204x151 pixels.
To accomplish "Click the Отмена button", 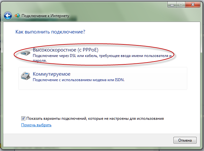I will point(185,140).
